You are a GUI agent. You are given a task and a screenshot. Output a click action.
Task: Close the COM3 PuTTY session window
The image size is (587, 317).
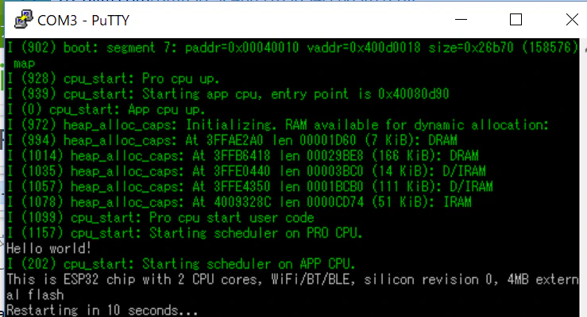coord(572,19)
